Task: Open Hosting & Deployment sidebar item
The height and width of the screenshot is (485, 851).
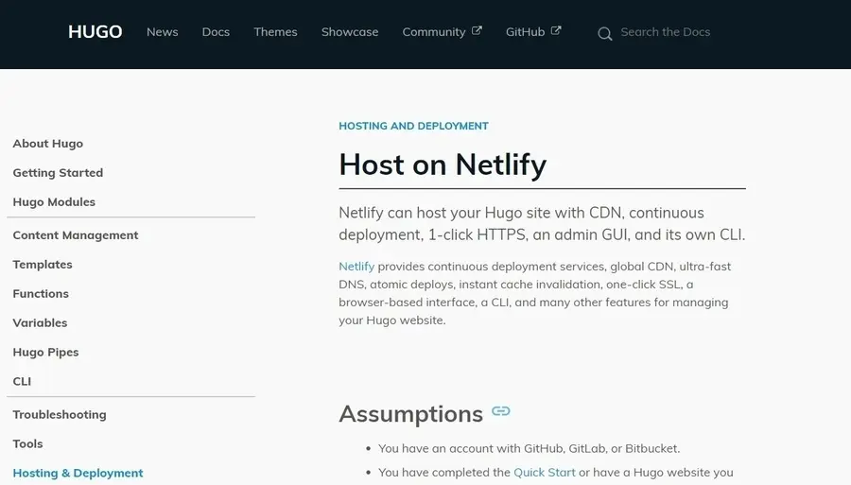Action: point(78,474)
